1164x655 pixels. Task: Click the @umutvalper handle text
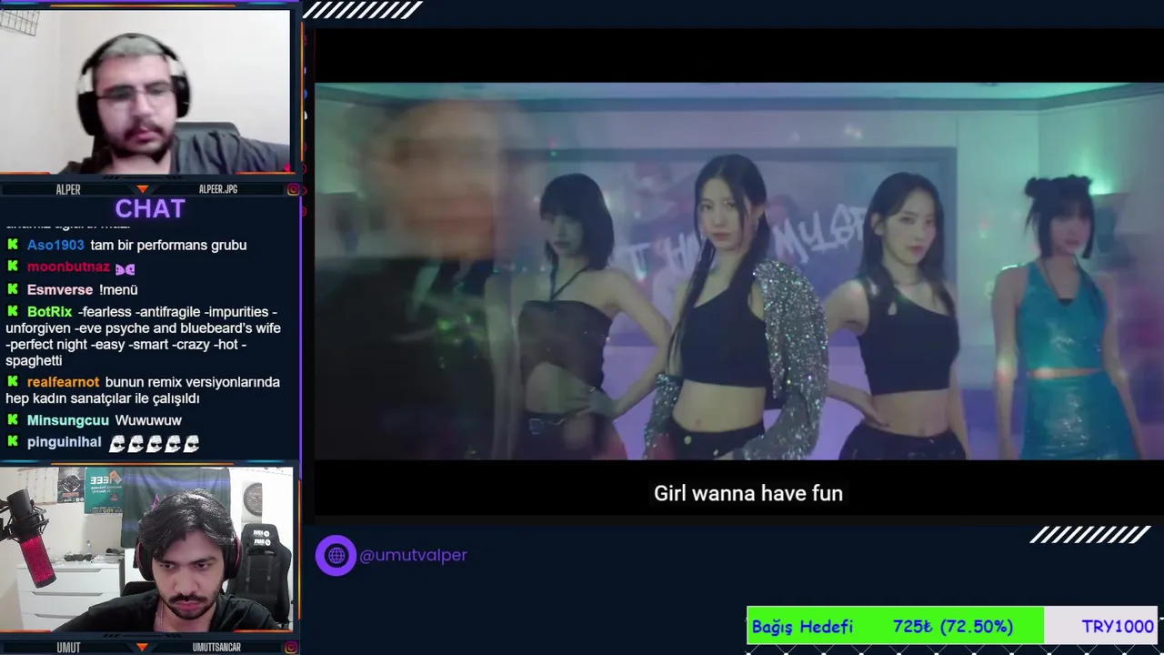click(413, 555)
